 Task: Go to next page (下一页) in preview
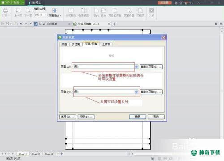coord(28,13)
